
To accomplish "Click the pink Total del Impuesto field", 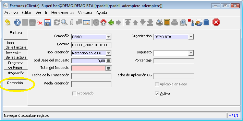I will [x=89, y=68].
